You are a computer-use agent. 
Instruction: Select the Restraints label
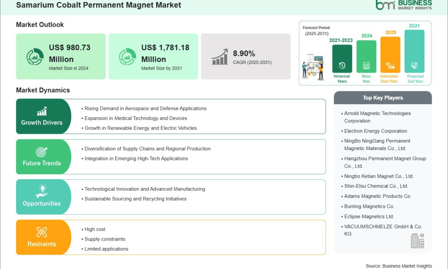[42, 244]
